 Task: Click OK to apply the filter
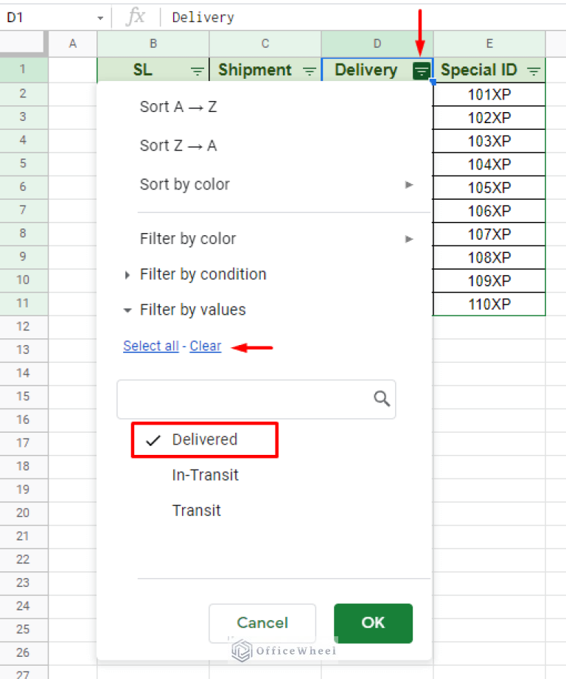372,623
